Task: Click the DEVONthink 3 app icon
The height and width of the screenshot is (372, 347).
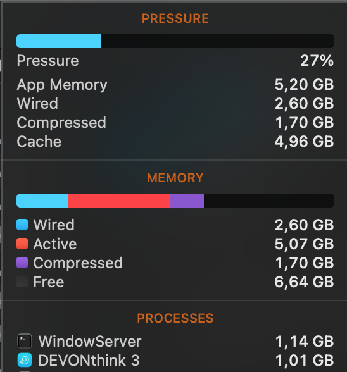Action: pos(25,360)
